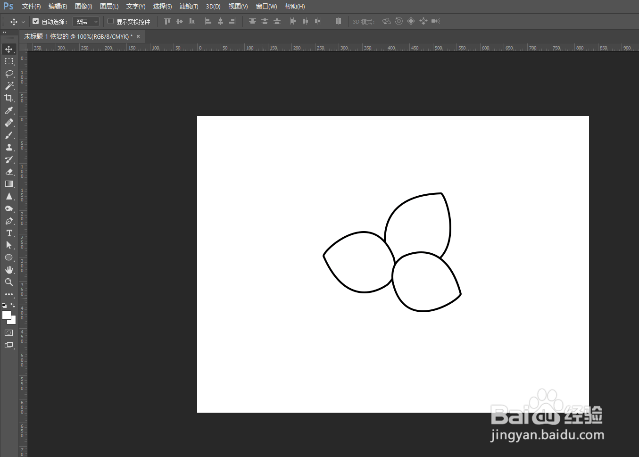This screenshot has width=639, height=457.
Task: Click Align horizontal centers button
Action: (220, 21)
